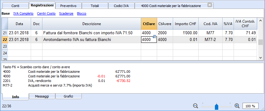Click the Importo CHF column header
The width and height of the screenshot is (265, 111).
[186, 24]
